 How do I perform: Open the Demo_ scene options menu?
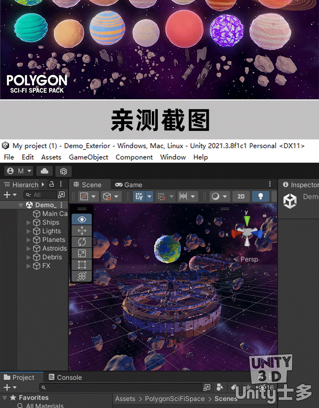tap(61, 205)
